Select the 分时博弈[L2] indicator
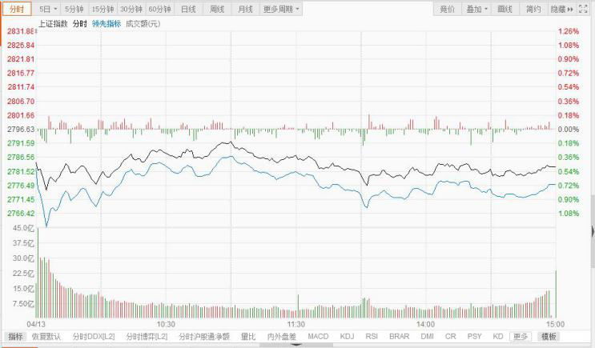 [147, 337]
